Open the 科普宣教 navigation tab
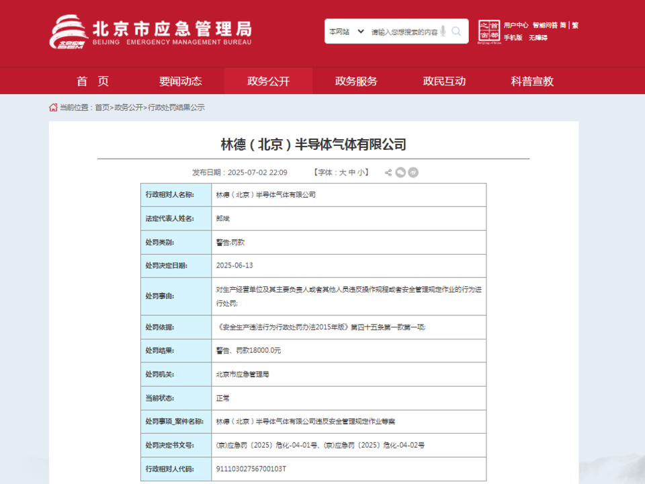 pos(532,81)
